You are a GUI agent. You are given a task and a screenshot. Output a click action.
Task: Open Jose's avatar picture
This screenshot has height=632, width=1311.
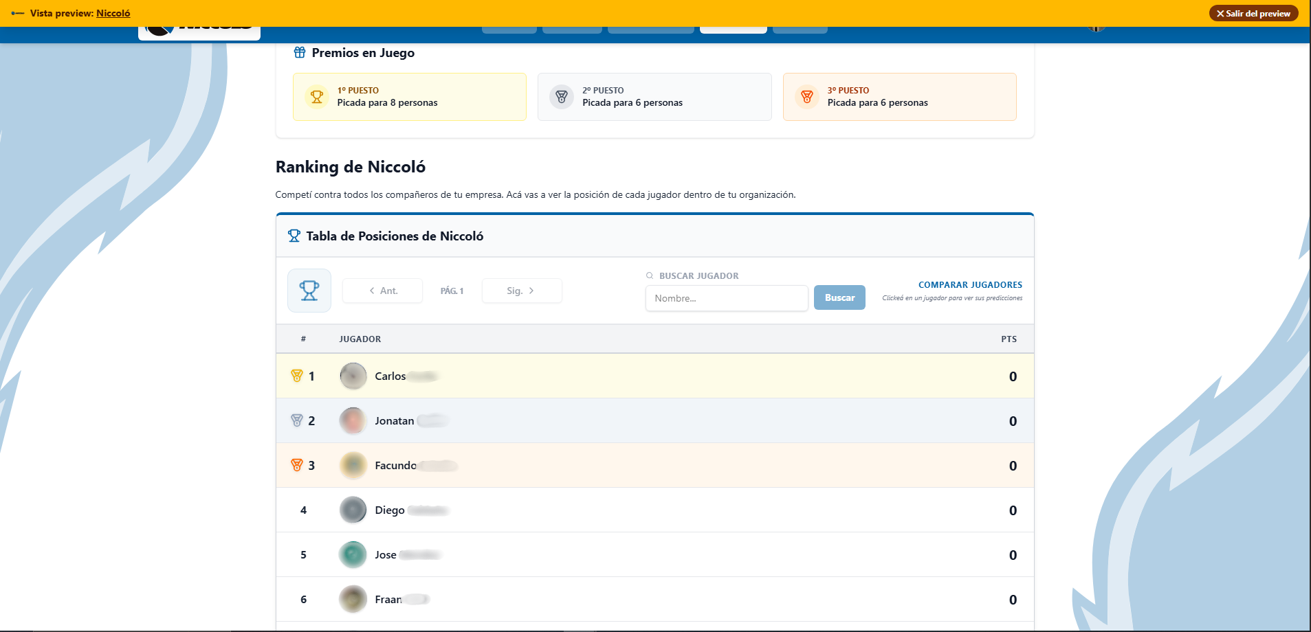pyautogui.click(x=353, y=554)
